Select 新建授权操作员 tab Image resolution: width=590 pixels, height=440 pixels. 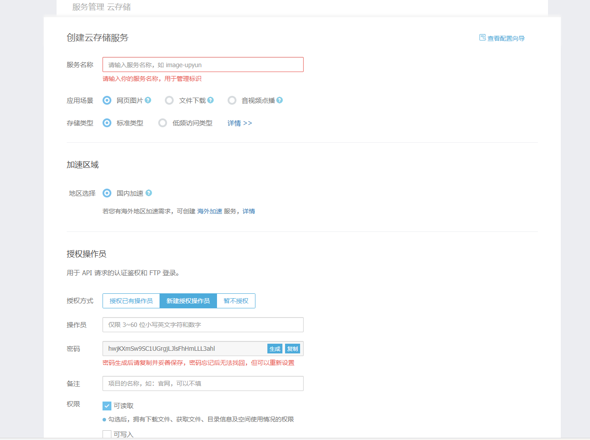188,301
